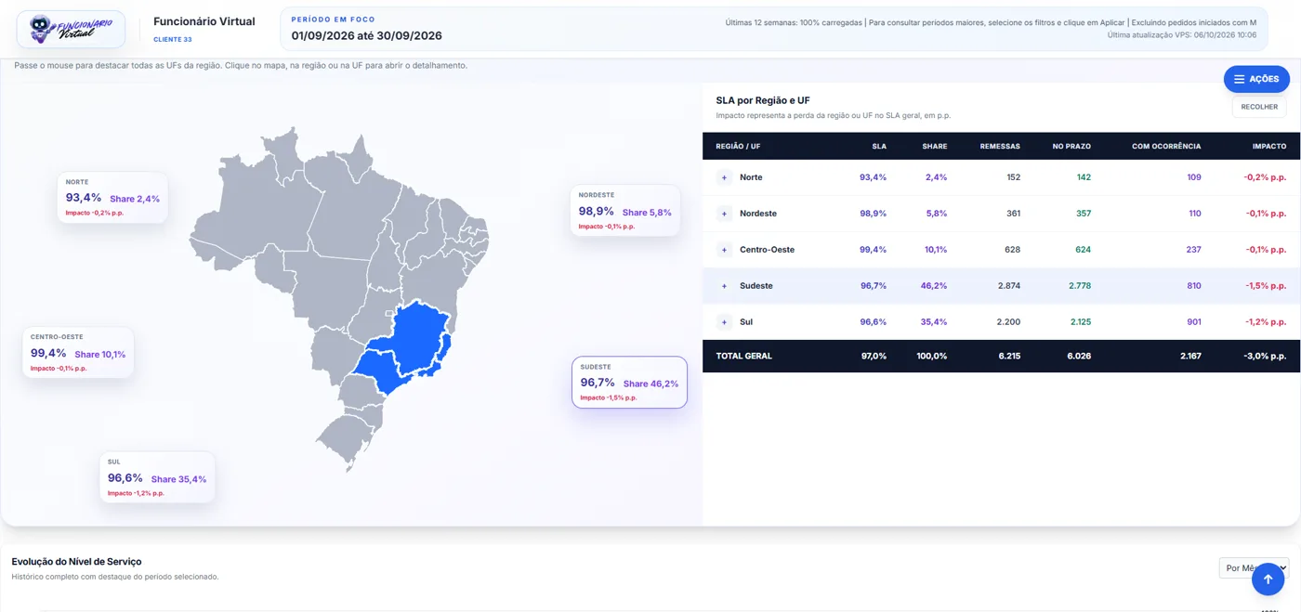1301x612 pixels.
Task: Click the -1,5% p.p. impact in table
Action: coord(1267,286)
